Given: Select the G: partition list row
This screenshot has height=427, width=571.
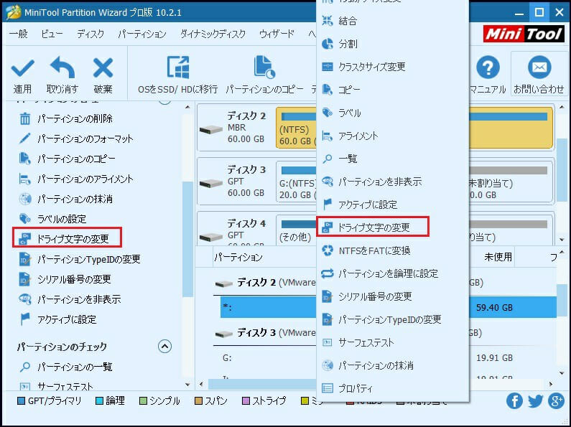Looking at the screenshot, I should tap(388, 358).
